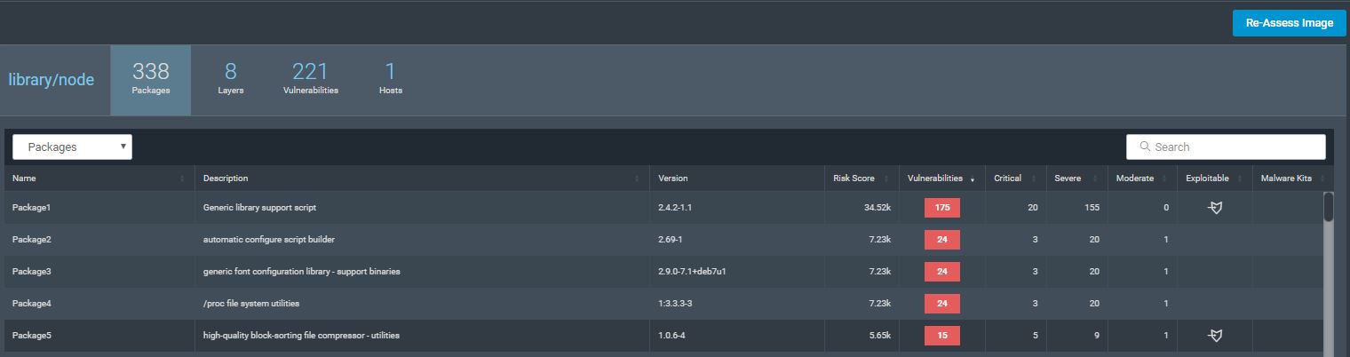Sort table by Description column
Screen dimensions: 1350x357
[422, 178]
